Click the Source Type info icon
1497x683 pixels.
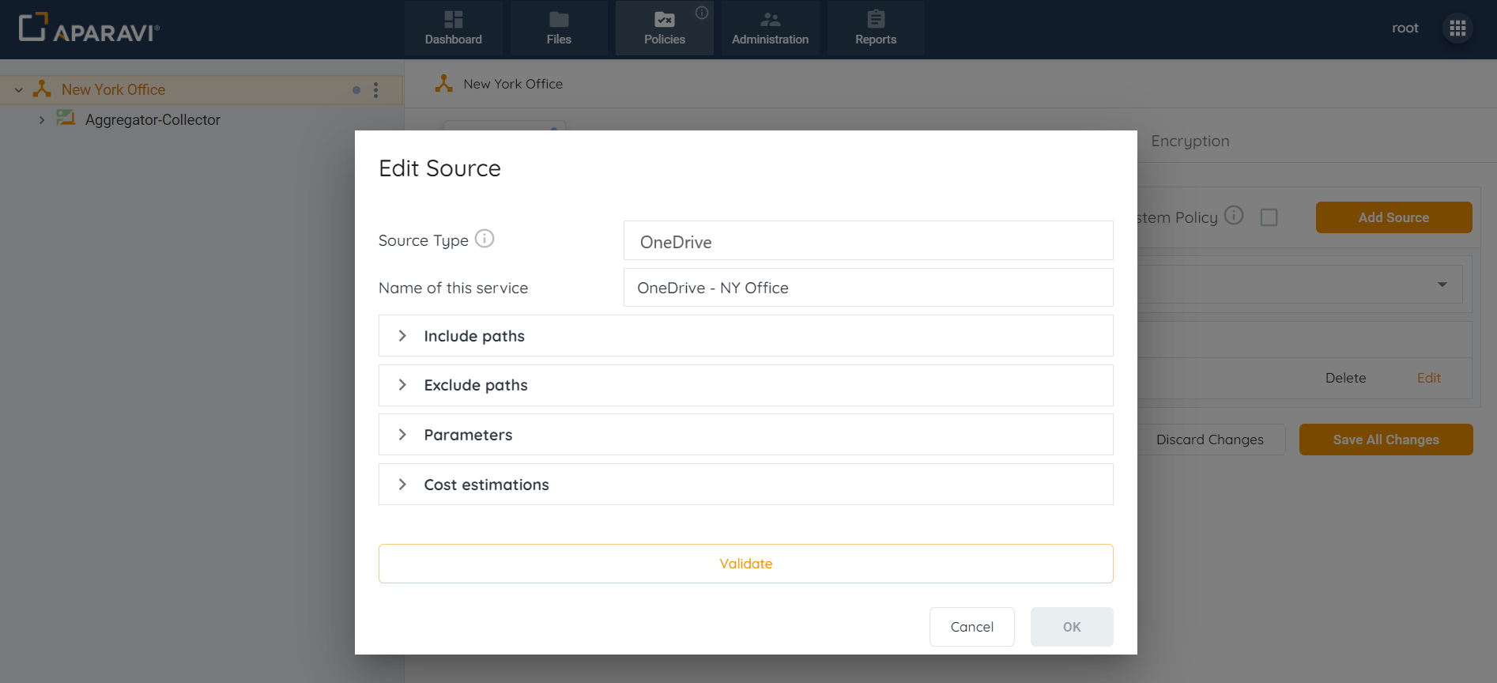coord(485,239)
